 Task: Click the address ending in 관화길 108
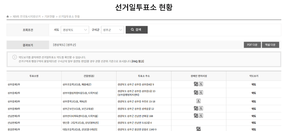point(135,116)
